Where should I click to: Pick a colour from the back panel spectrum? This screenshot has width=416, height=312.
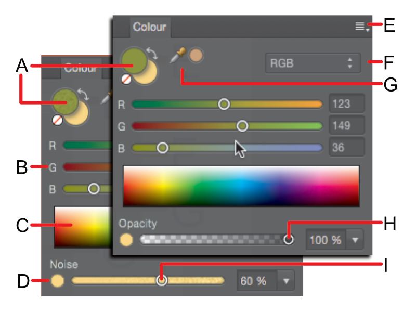pos(83,227)
